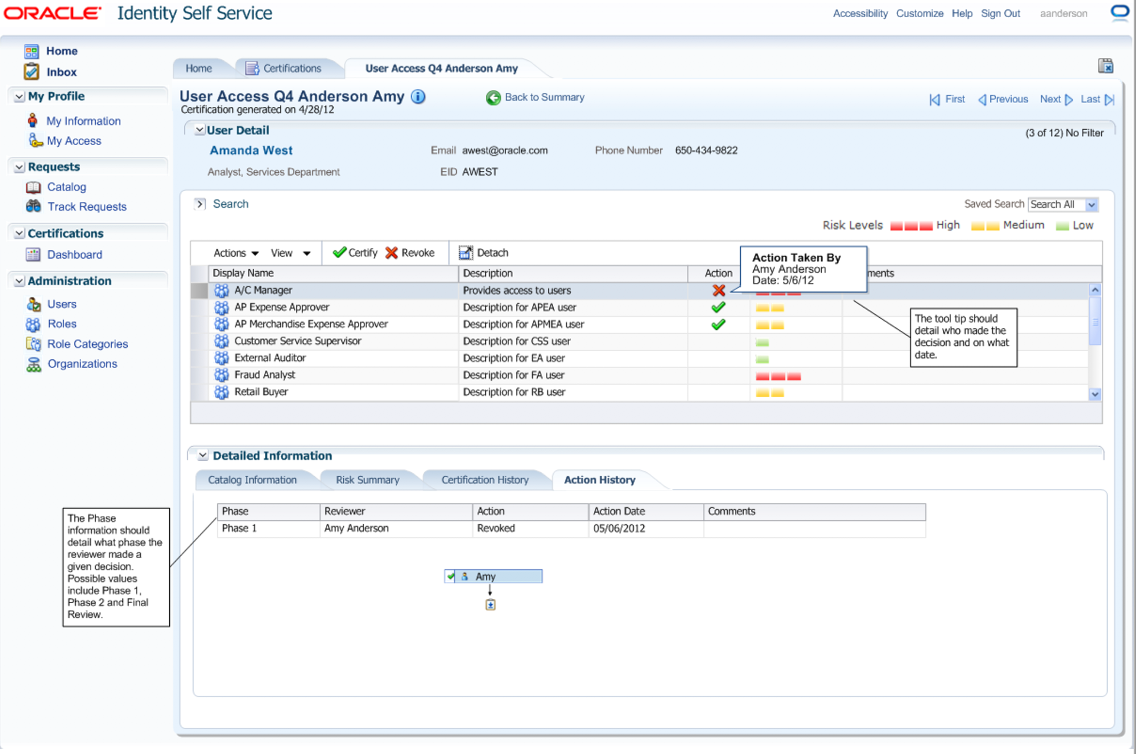Screen dimensions: 1136x754
Task: Click the table scrollbar down arrow
Action: (1095, 395)
